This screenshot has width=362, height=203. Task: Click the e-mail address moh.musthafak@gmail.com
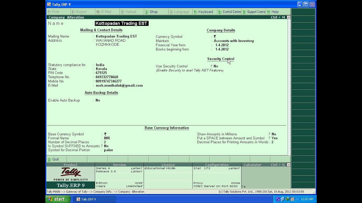click(x=119, y=85)
